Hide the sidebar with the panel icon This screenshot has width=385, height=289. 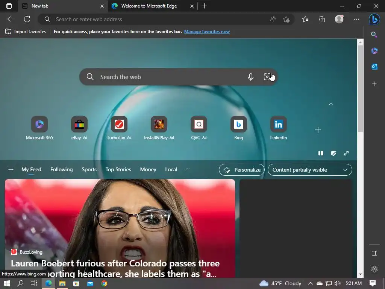[x=374, y=253]
